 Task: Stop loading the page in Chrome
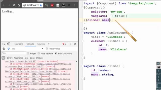14,5
